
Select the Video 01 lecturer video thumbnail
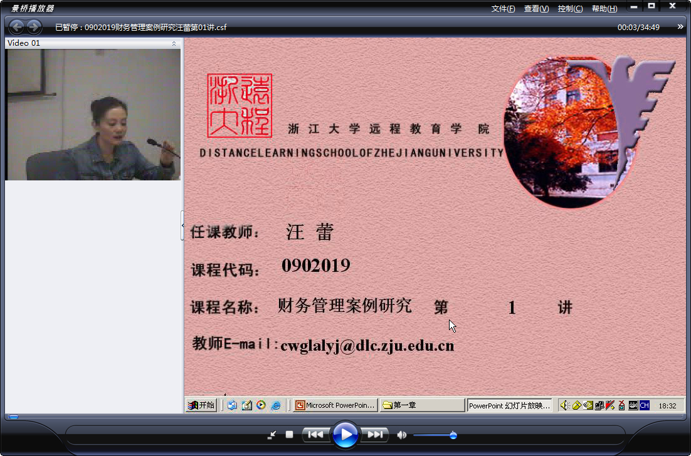[x=93, y=115]
